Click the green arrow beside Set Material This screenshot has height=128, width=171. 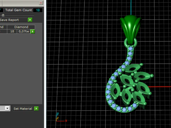click(36, 108)
